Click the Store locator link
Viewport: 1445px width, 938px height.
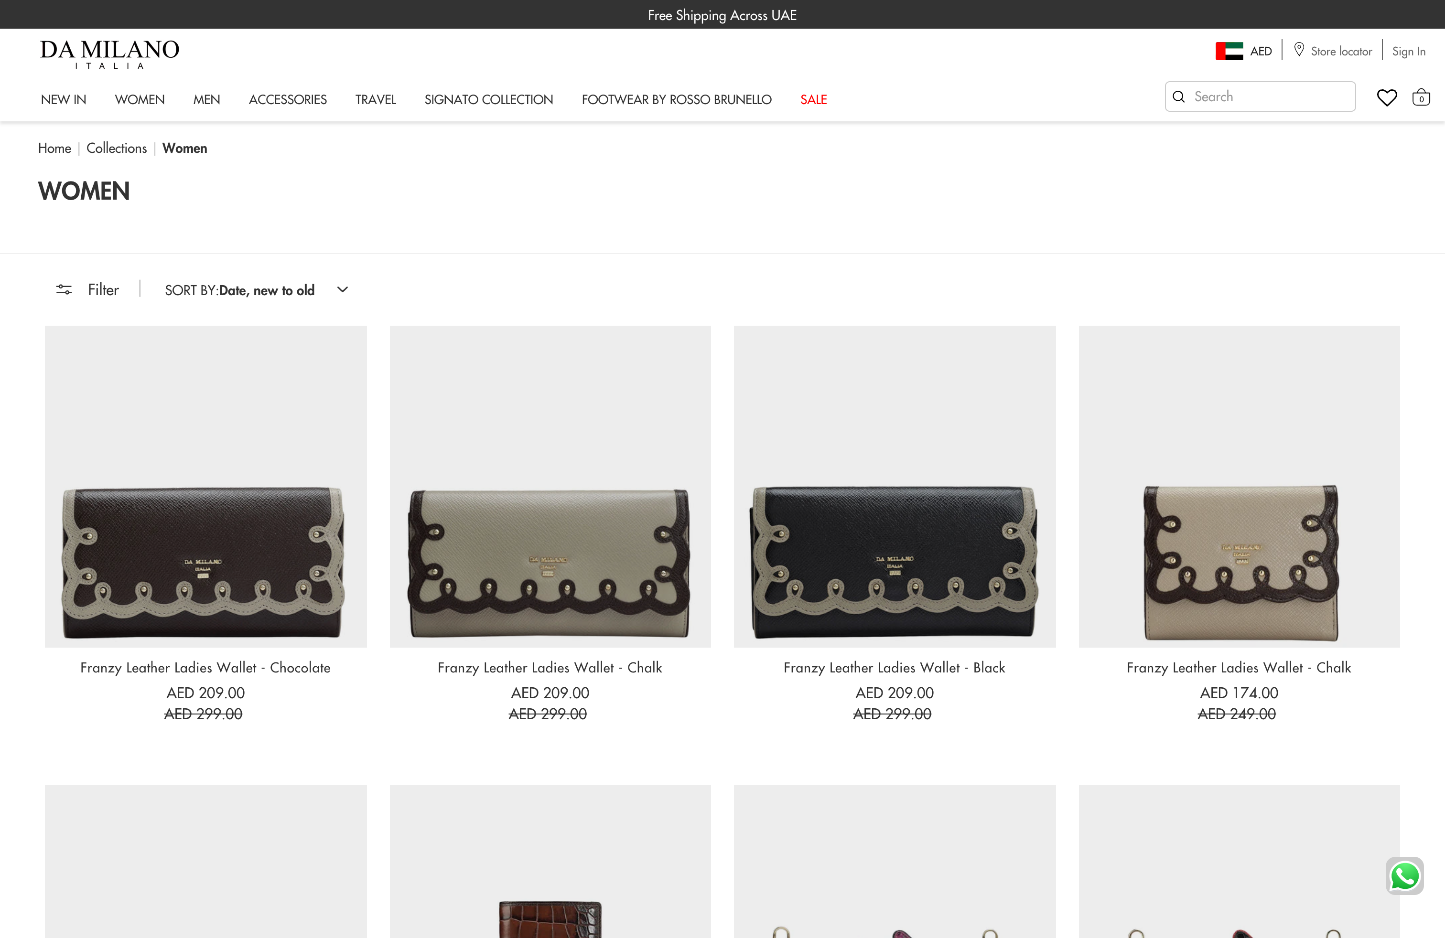coord(1341,52)
